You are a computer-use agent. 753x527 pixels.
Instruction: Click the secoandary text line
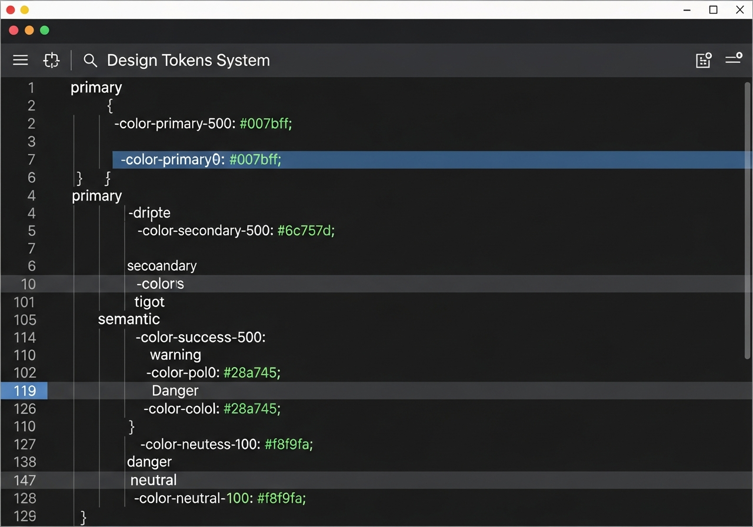pyautogui.click(x=162, y=266)
